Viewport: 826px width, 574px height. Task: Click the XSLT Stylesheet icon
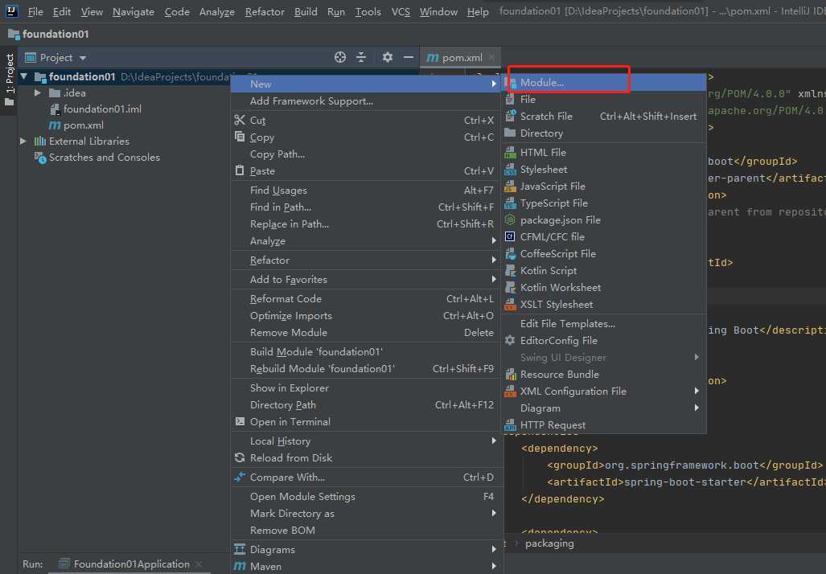510,304
